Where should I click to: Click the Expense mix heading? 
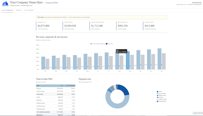tap(85, 79)
